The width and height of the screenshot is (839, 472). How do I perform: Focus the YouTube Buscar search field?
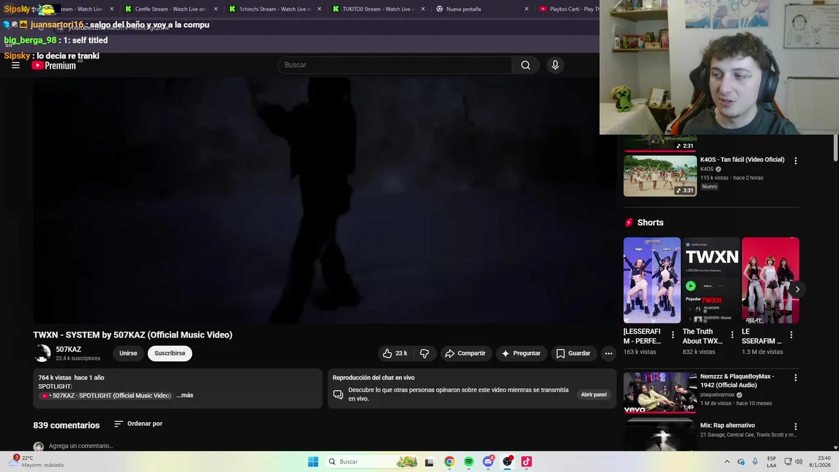point(395,65)
